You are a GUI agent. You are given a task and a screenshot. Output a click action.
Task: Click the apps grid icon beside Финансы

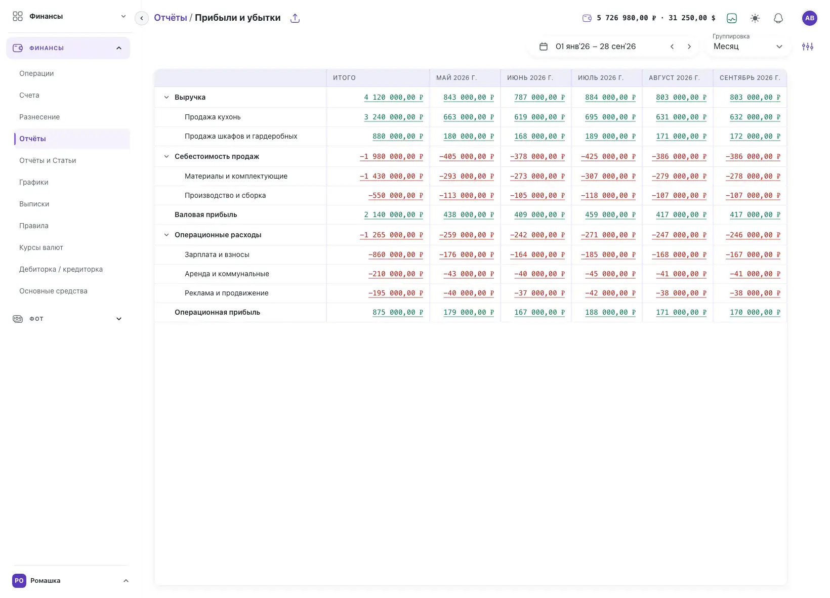[18, 16]
